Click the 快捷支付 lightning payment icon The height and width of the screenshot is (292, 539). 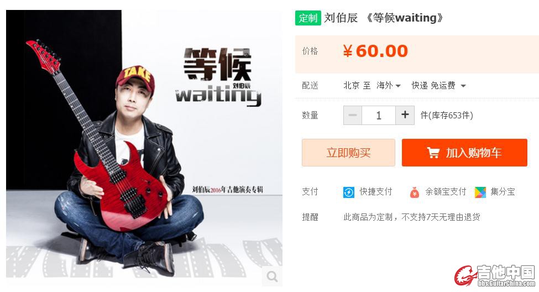349,192
